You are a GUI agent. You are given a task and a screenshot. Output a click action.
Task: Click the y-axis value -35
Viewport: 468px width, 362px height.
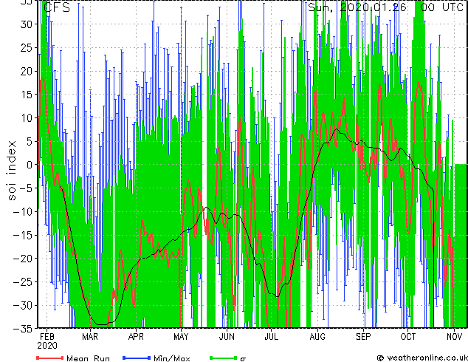(23, 329)
